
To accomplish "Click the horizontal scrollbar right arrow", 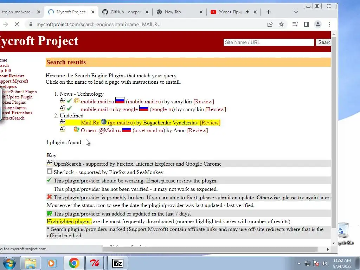I will pos(328,249).
